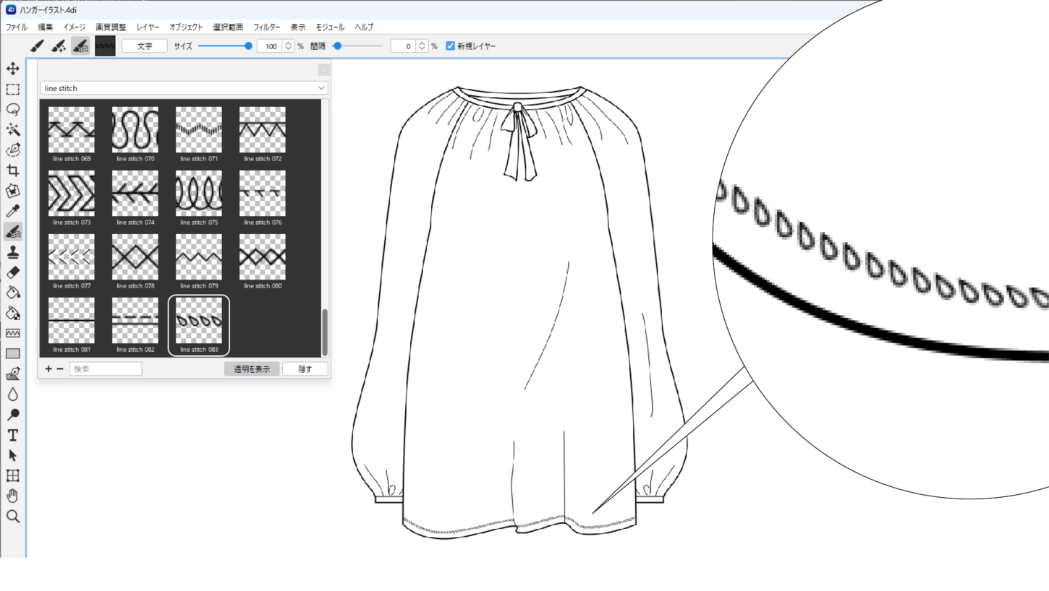Click the 透明を表示 button

coord(252,369)
